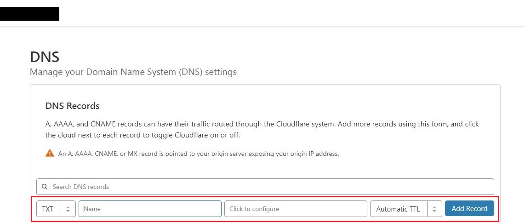
Task: Click the arrows icon beside TXT type
Action: pos(68,209)
